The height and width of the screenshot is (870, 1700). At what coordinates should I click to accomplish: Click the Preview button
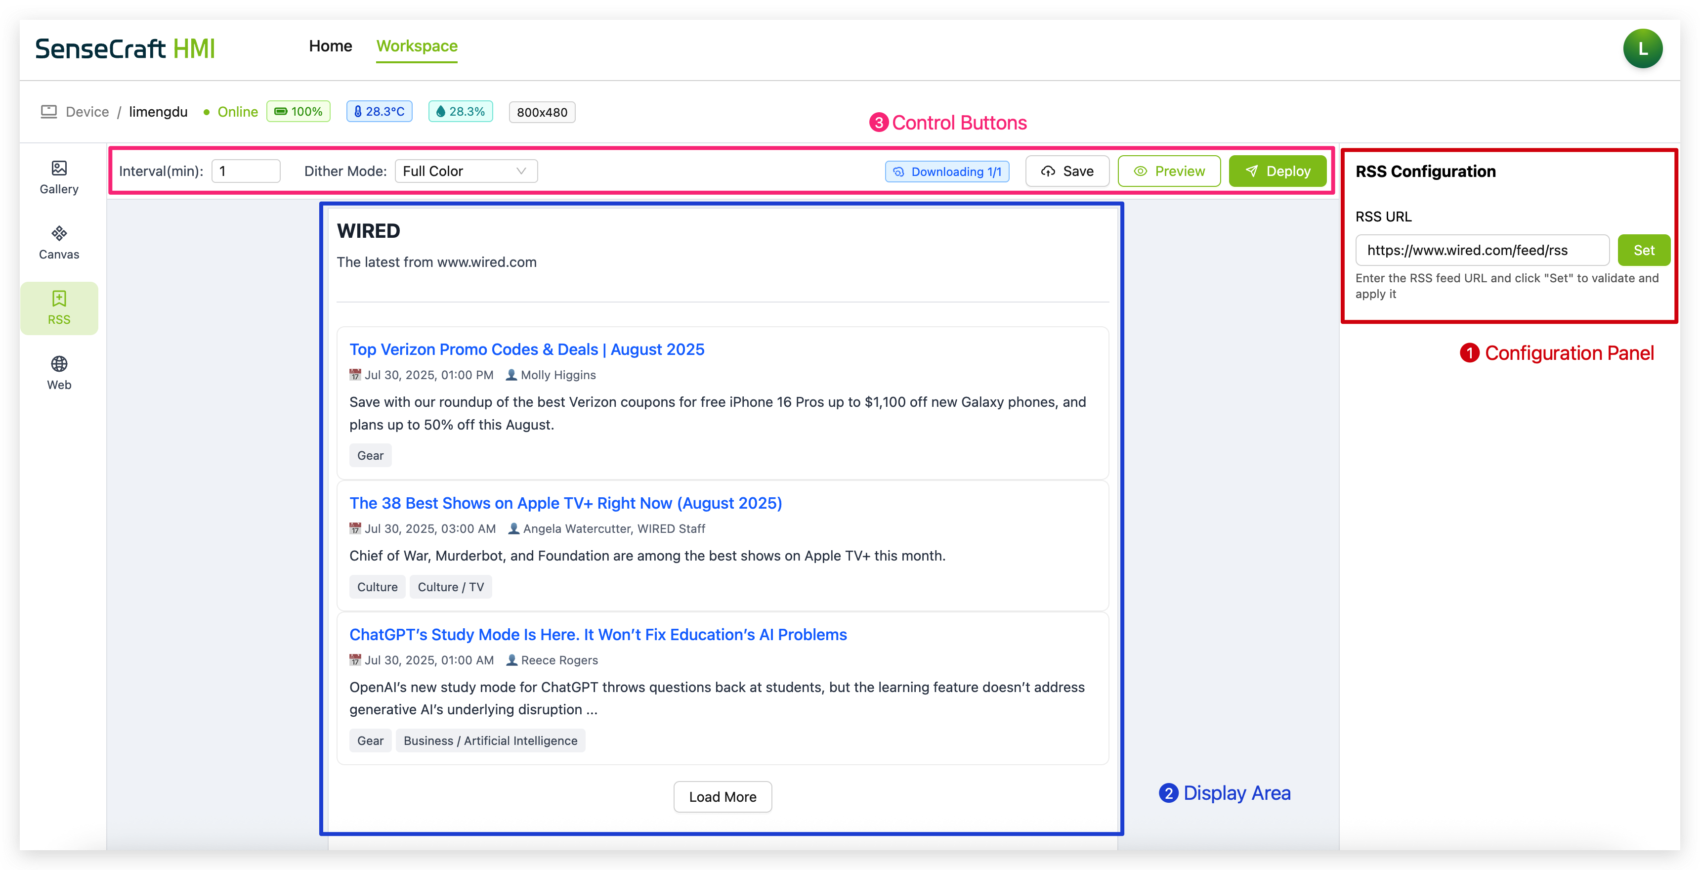coord(1169,172)
